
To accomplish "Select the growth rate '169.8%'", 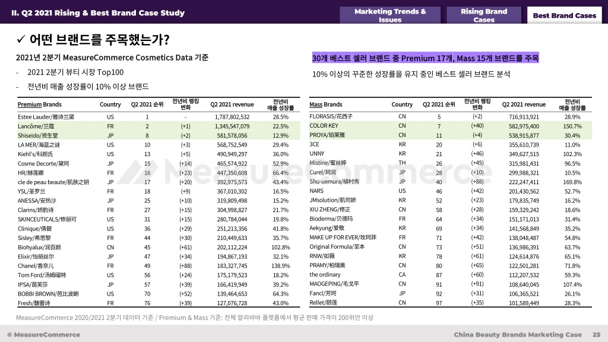I will pyautogui.click(x=572, y=182).
